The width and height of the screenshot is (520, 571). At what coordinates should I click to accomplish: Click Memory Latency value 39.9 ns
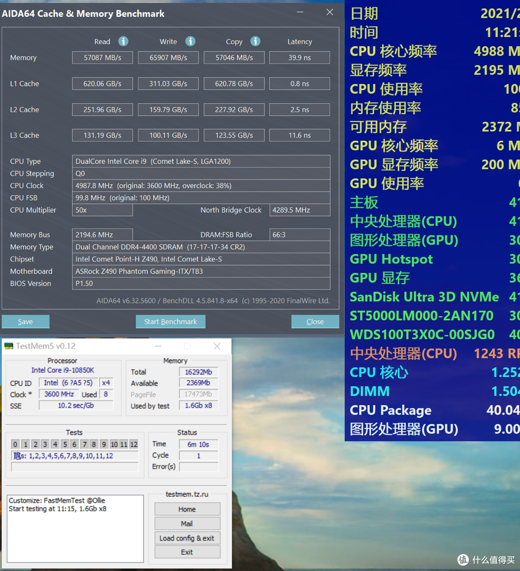click(x=299, y=57)
